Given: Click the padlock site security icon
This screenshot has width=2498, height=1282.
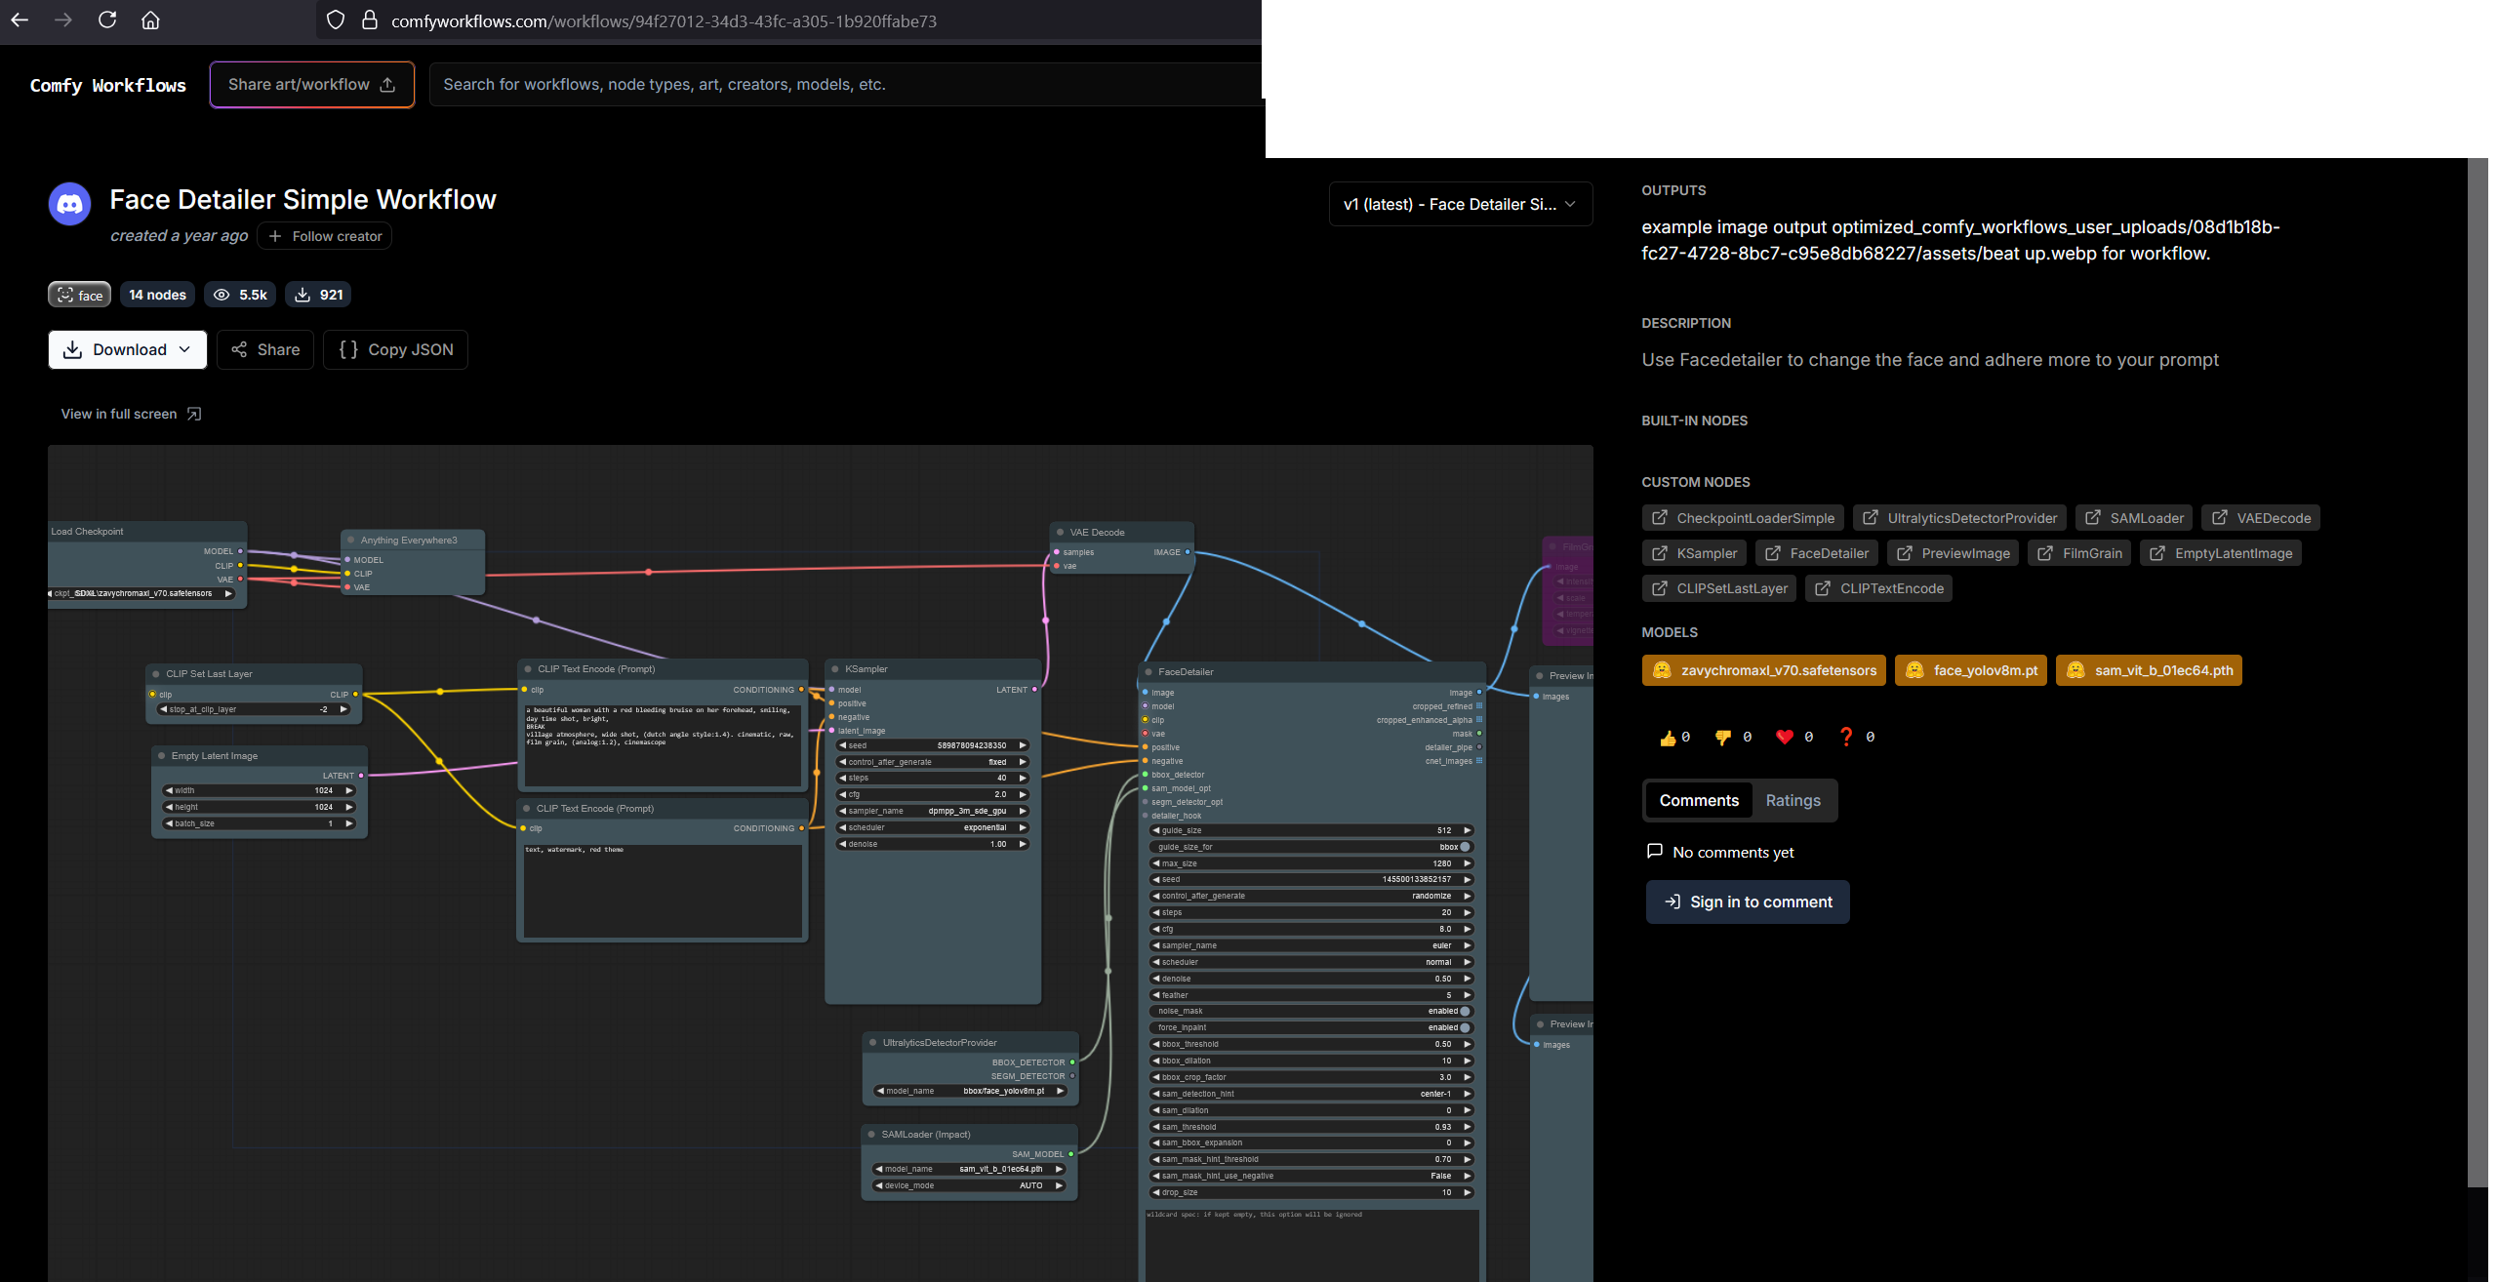Looking at the screenshot, I should pyautogui.click(x=370, y=20).
